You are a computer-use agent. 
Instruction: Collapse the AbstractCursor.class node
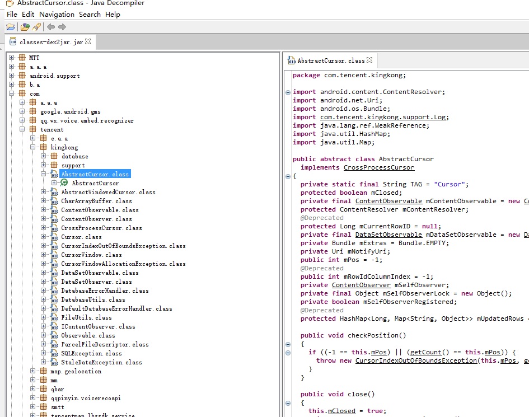[x=44, y=174]
